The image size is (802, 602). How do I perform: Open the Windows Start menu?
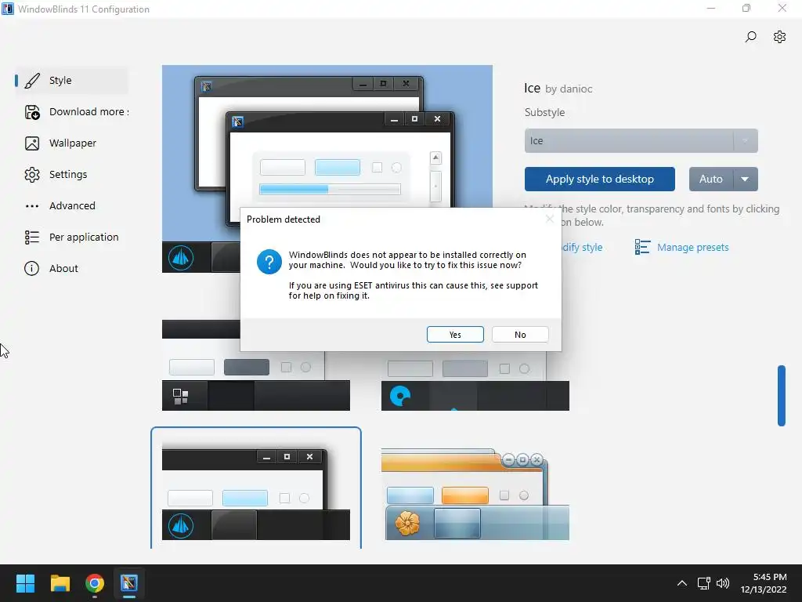click(25, 583)
